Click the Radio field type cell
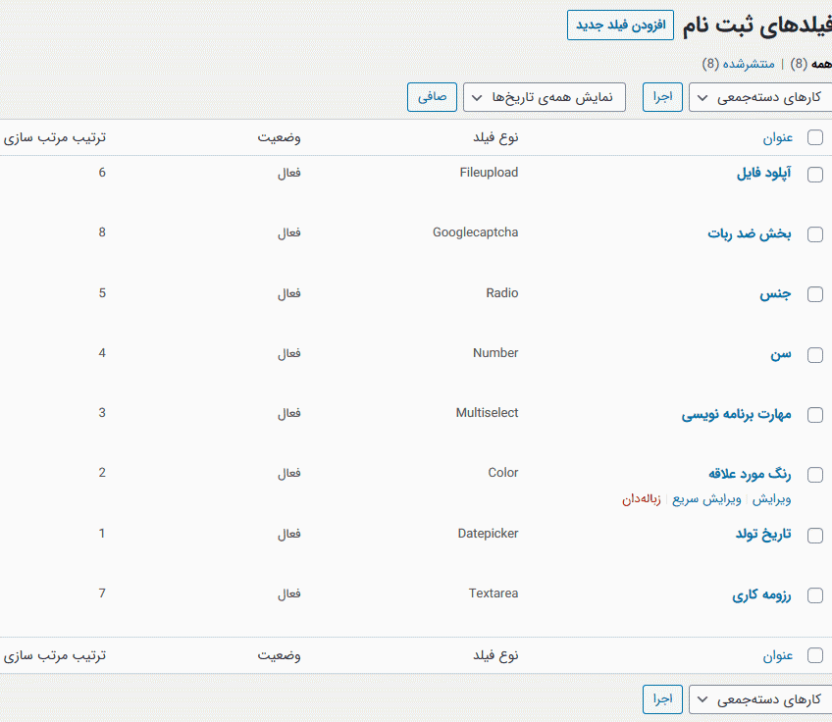The image size is (832, 722). pyautogui.click(x=502, y=293)
